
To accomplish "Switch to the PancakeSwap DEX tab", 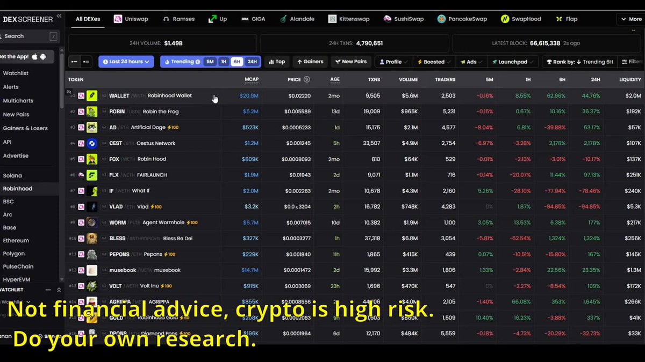I will pyautogui.click(x=462, y=19).
